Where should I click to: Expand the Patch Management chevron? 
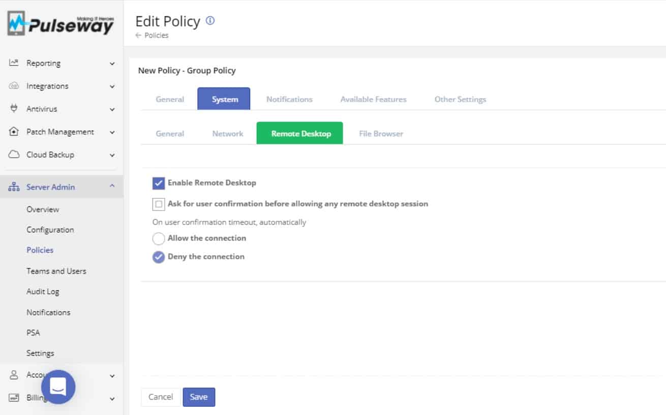112,132
